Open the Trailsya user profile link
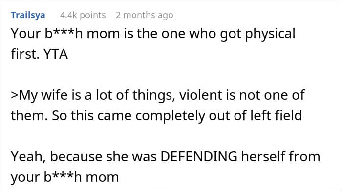Image resolution: width=342 pixels, height=191 pixels. [28, 15]
